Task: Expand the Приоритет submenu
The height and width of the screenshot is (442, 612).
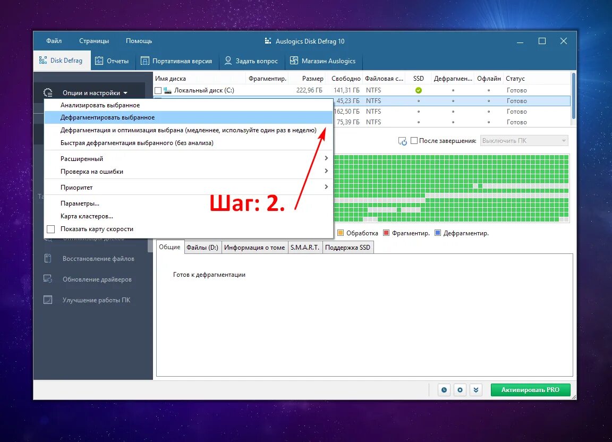Action: 189,188
